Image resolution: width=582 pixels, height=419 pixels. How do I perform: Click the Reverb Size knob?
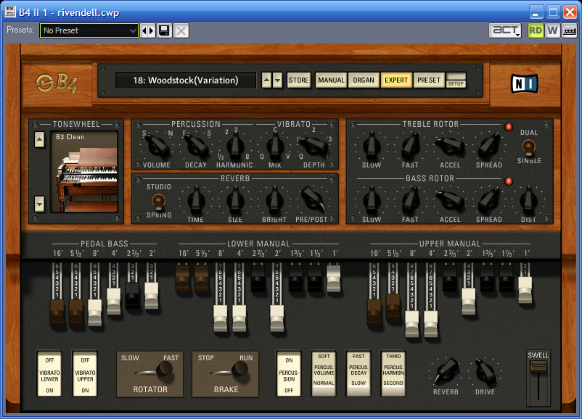tap(235, 200)
